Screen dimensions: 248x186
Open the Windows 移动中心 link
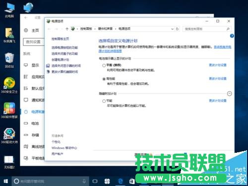[64, 148]
